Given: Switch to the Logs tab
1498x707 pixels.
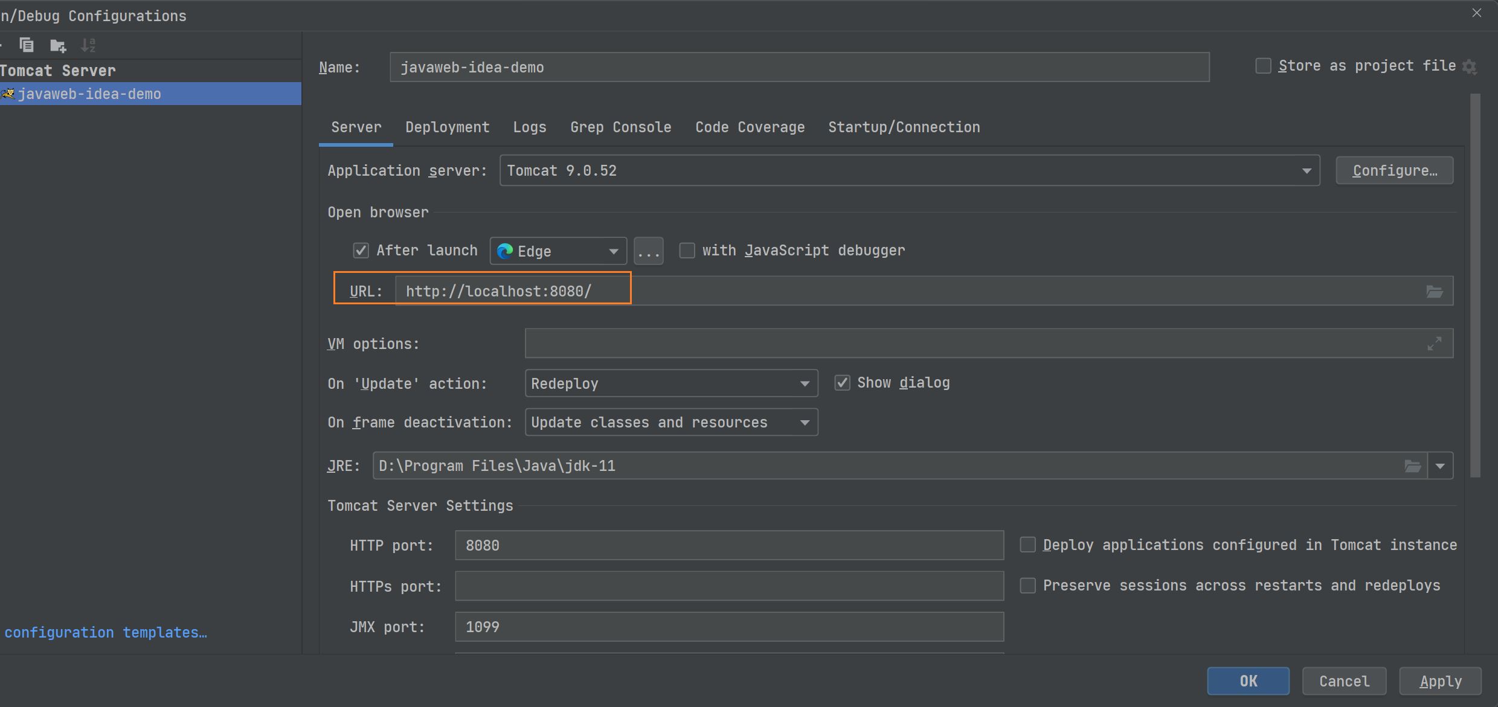Looking at the screenshot, I should coord(529,126).
